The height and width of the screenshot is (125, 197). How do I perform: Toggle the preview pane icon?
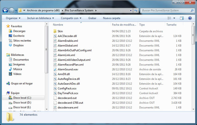coord(182,18)
